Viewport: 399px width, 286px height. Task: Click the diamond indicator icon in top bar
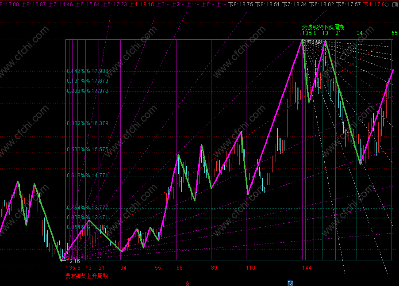click(x=387, y=4)
